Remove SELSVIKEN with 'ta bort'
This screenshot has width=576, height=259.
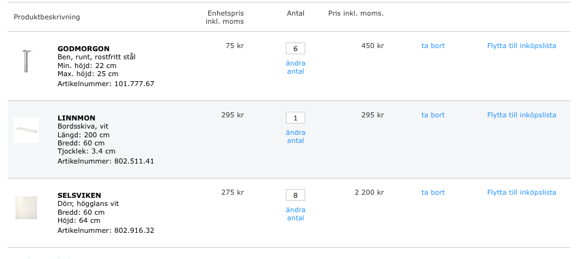tap(433, 192)
